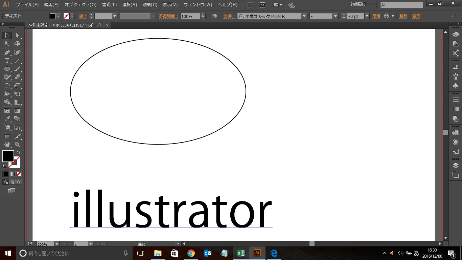Enable Draw Behind mode
Viewport: 462px width, 260px height.
[12, 182]
